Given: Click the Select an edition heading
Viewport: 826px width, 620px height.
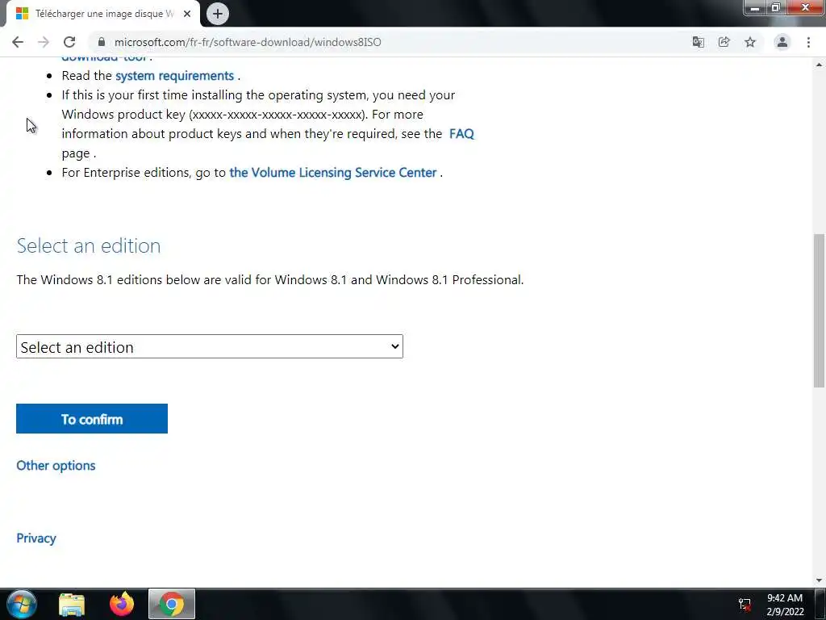Looking at the screenshot, I should [89, 245].
